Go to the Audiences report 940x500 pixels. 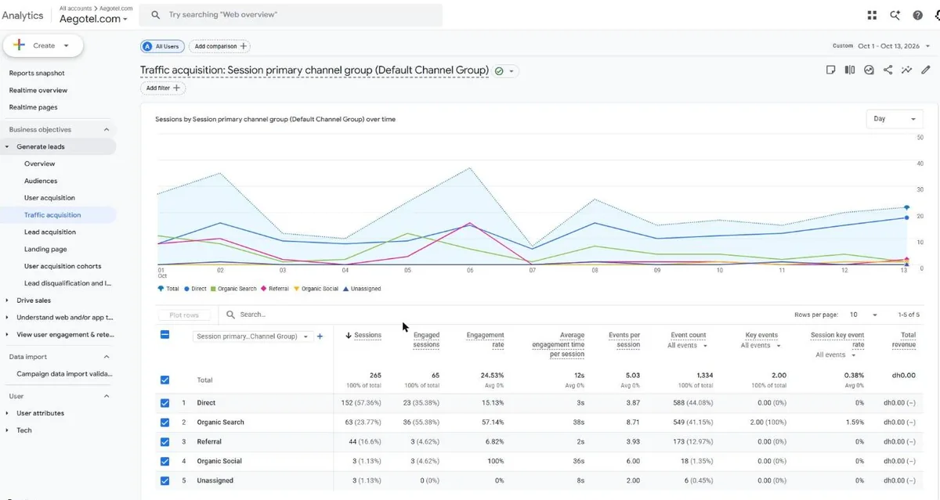pos(41,181)
